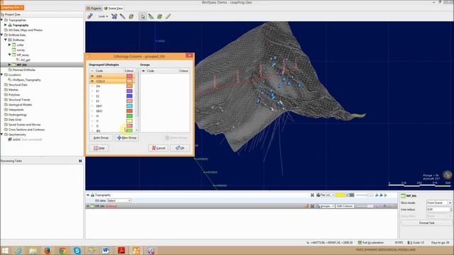This screenshot has width=454, height=255.
Task: Select the slicer pencil tool in toolbar
Action: [123, 16]
